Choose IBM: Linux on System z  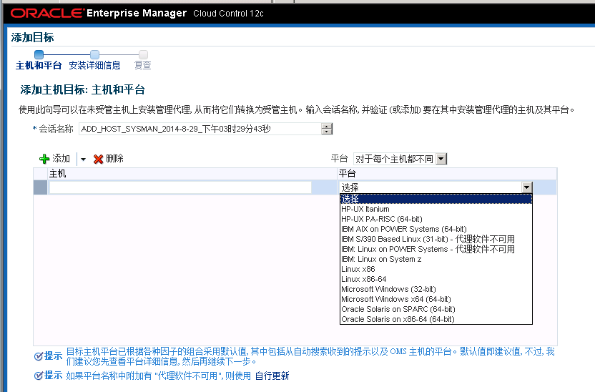click(436, 259)
